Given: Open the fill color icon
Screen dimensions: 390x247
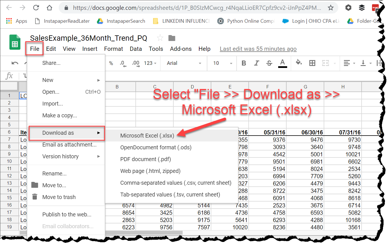Looking at the screenshot, I should click(298, 63).
